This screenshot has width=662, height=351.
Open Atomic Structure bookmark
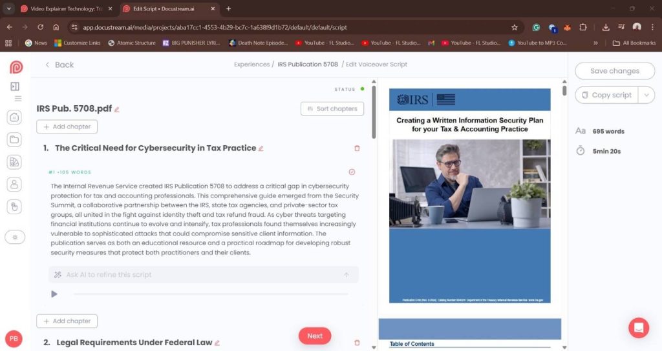(132, 43)
